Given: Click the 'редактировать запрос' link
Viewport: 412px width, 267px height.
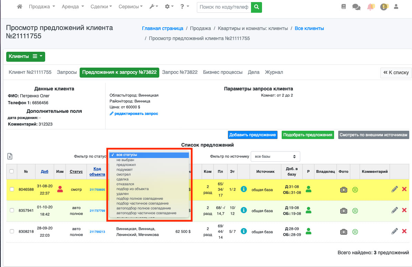Looking at the screenshot, I should (x=136, y=113).
